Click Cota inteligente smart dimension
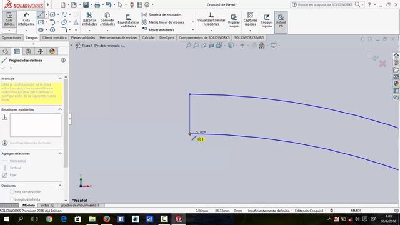 pos(26,19)
